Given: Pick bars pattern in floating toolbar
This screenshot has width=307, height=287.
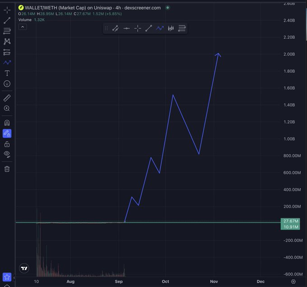Looking at the screenshot, I should (171, 28).
